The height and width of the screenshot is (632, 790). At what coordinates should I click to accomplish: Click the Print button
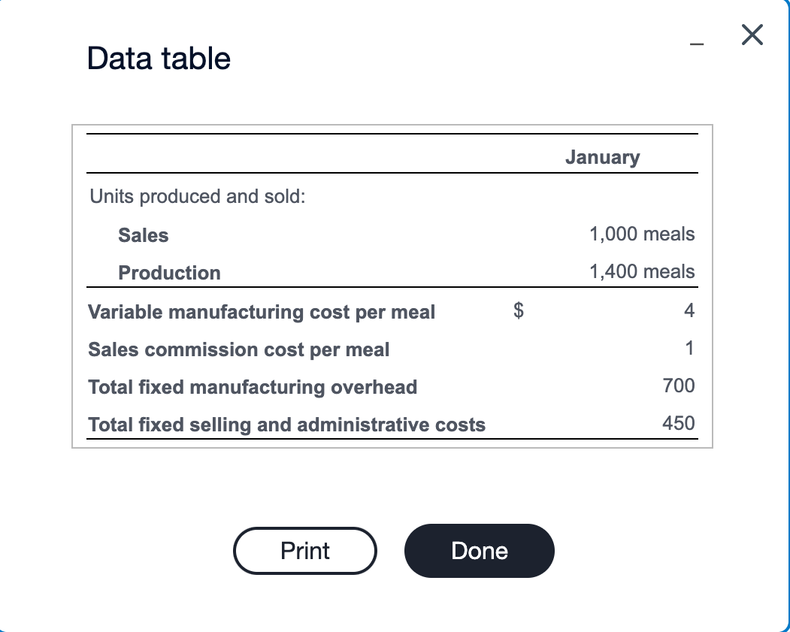[304, 550]
